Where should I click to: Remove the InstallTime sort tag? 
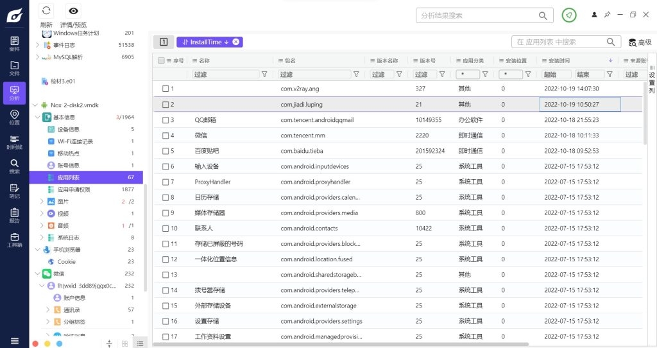pos(235,42)
